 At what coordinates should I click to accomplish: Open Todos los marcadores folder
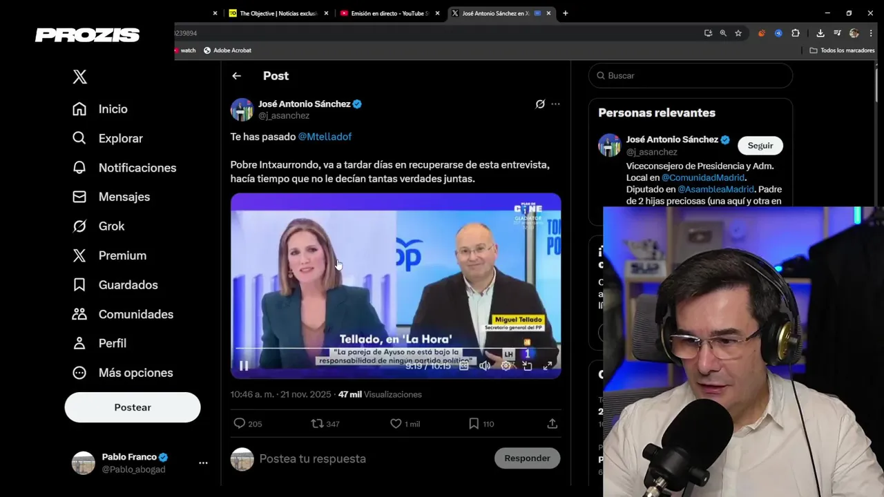[842, 50]
